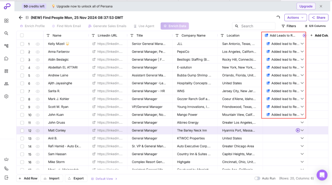
Task: Expand Default View selector
Action: (104, 179)
